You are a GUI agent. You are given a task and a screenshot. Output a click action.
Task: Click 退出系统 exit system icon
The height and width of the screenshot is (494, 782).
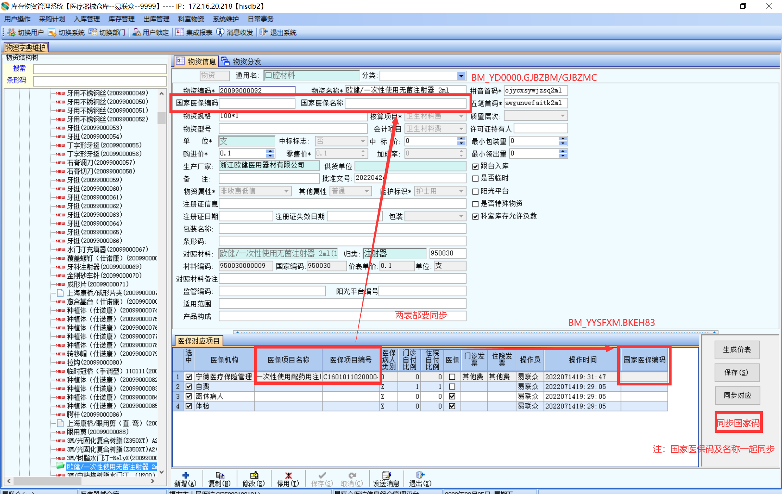264,33
